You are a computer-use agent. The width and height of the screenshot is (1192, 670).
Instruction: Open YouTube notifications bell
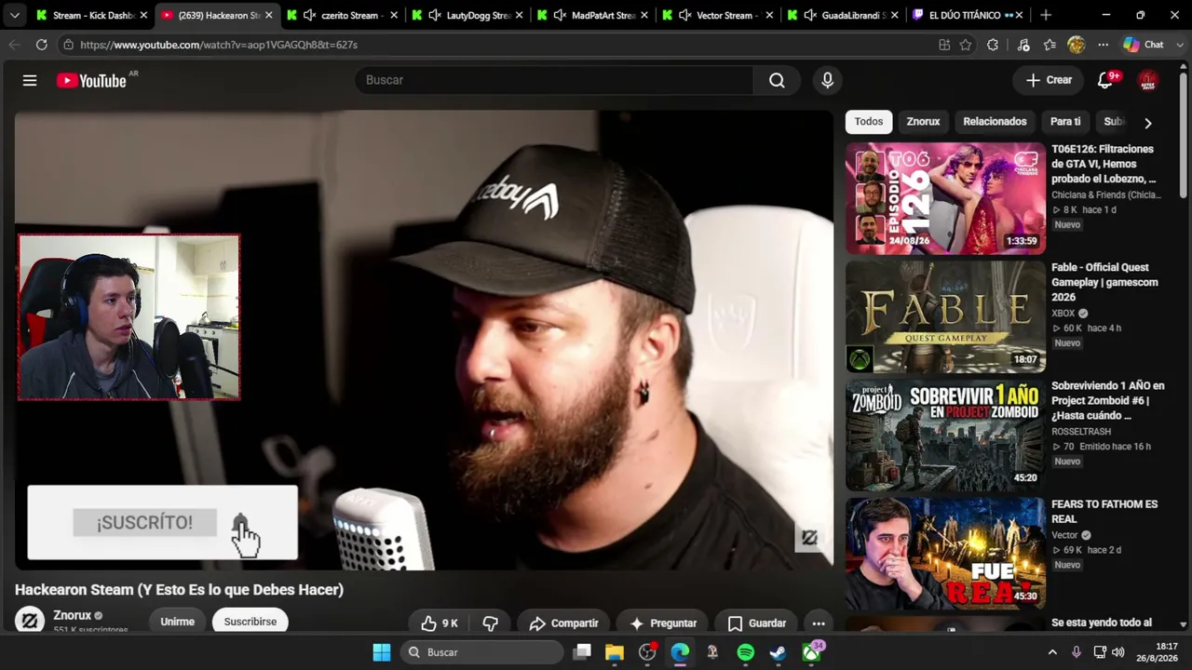pos(1105,80)
